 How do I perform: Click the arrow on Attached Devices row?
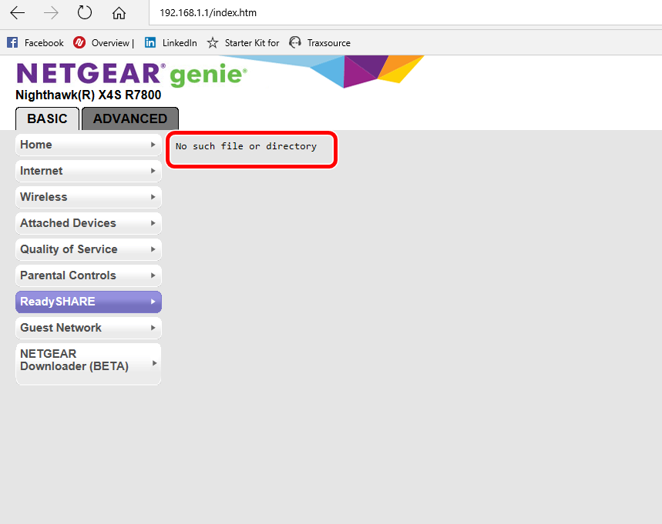(x=153, y=223)
